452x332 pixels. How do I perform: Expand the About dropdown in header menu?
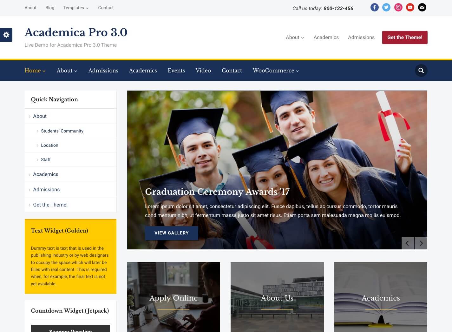295,37
